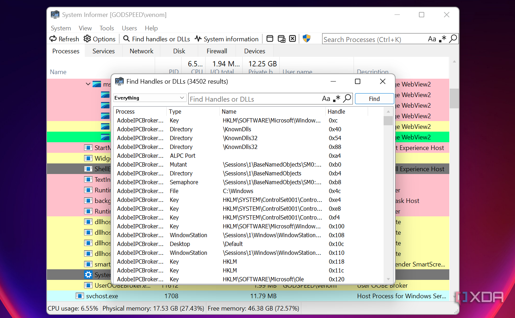
Task: Click CPU usage in the status bar
Action: click(x=73, y=308)
